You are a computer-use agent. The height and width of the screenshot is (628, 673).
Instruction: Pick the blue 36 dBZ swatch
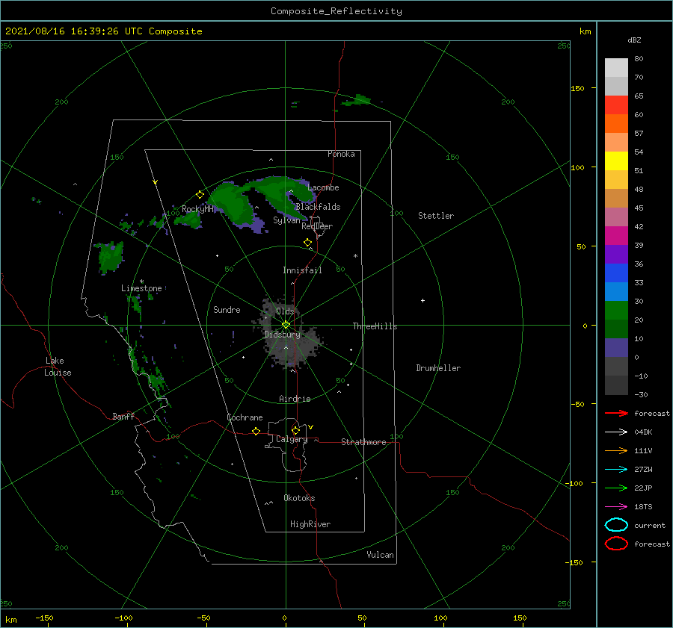point(616,273)
